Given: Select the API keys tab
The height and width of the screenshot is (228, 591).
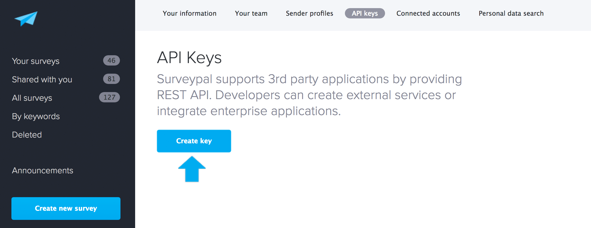Looking at the screenshot, I should click(x=365, y=13).
